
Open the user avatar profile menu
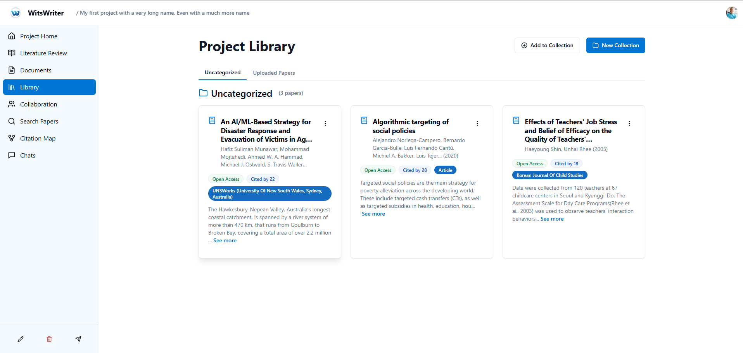(x=731, y=13)
